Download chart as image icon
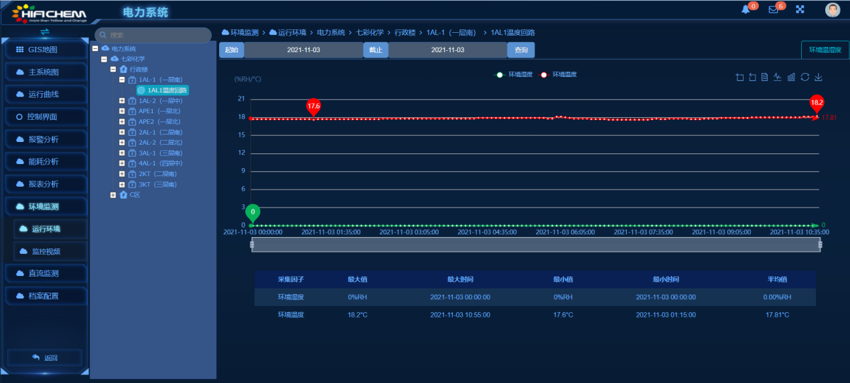Screen dimensions: 850x383 (x=819, y=77)
